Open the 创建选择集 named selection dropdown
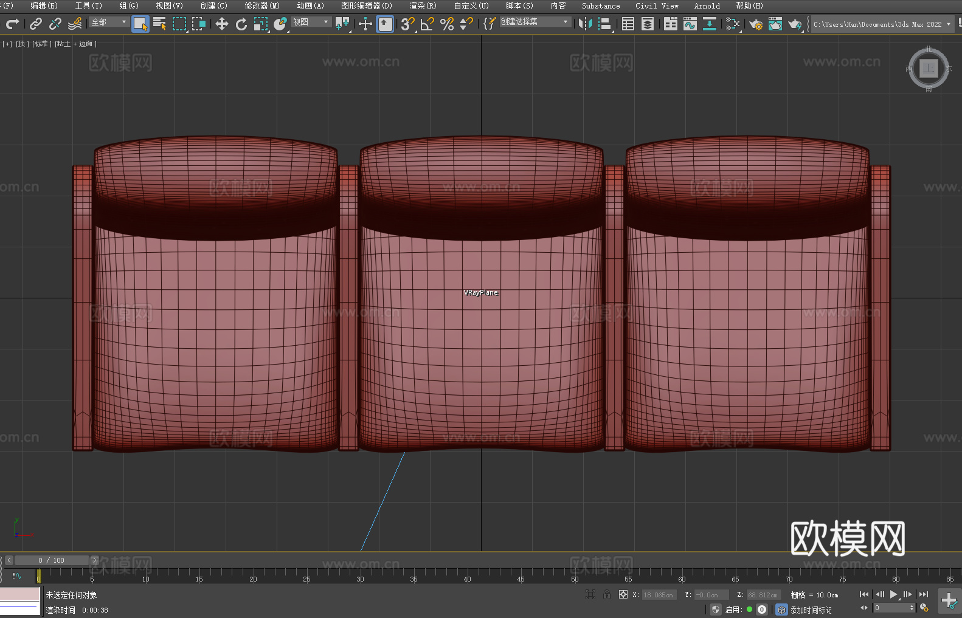 535,22
